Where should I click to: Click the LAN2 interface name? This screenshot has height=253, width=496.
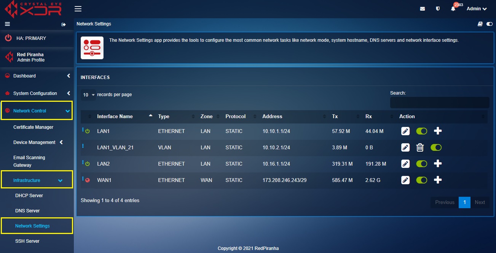[104, 164]
